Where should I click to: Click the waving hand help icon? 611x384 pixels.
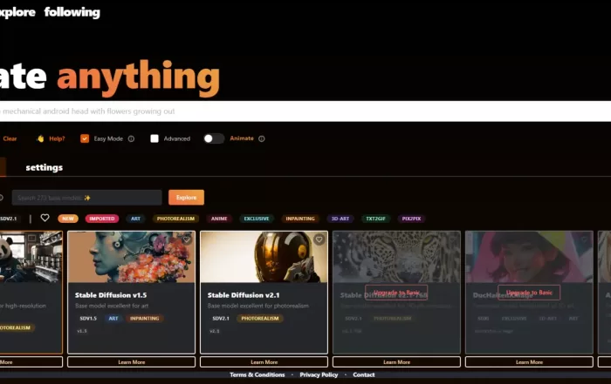[40, 138]
